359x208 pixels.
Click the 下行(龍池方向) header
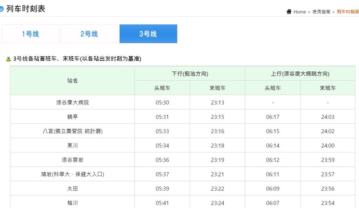pos(190,73)
